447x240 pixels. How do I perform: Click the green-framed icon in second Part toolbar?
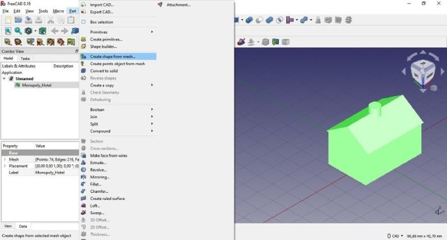275,42
